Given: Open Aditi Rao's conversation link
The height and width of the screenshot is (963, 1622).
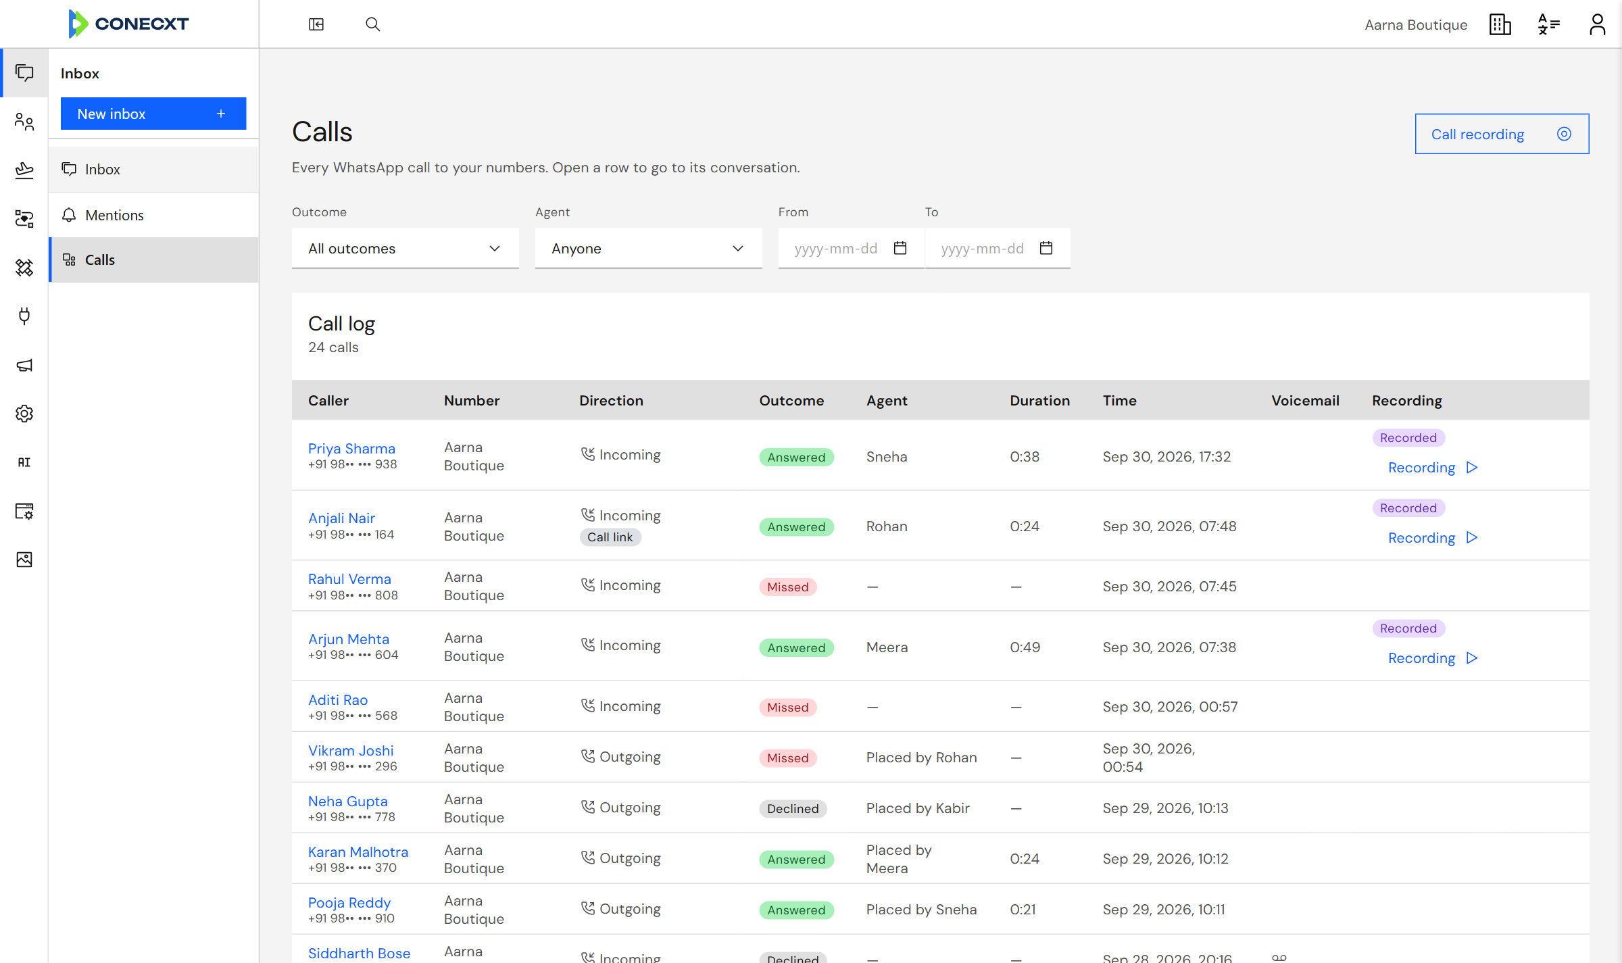Looking at the screenshot, I should coord(338,700).
